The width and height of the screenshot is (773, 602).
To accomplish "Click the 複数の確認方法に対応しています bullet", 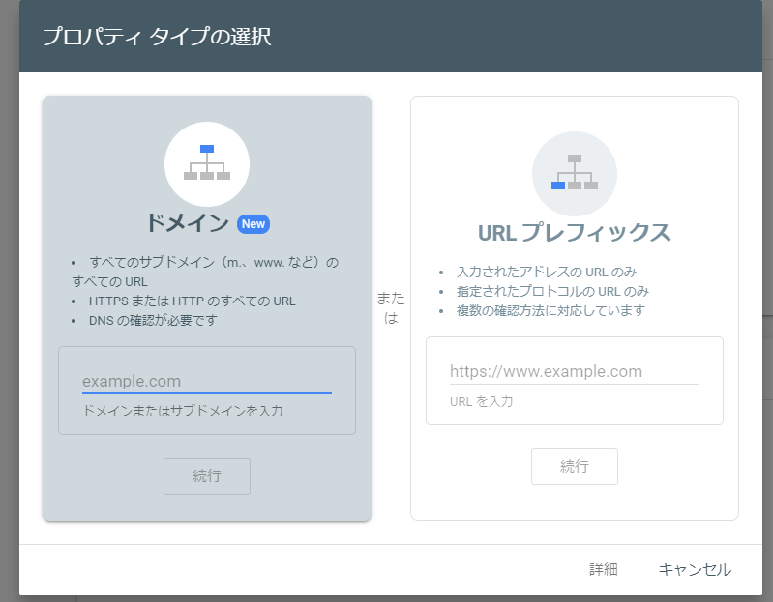I will tap(550, 310).
